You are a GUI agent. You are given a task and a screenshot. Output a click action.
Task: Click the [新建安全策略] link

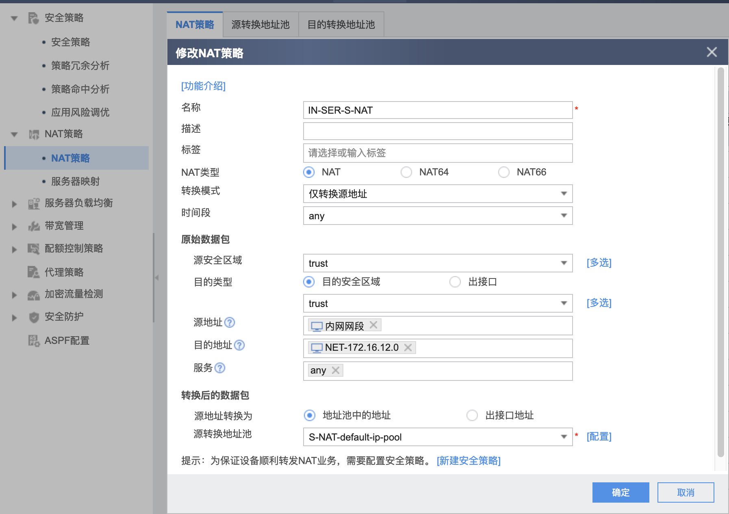(469, 461)
